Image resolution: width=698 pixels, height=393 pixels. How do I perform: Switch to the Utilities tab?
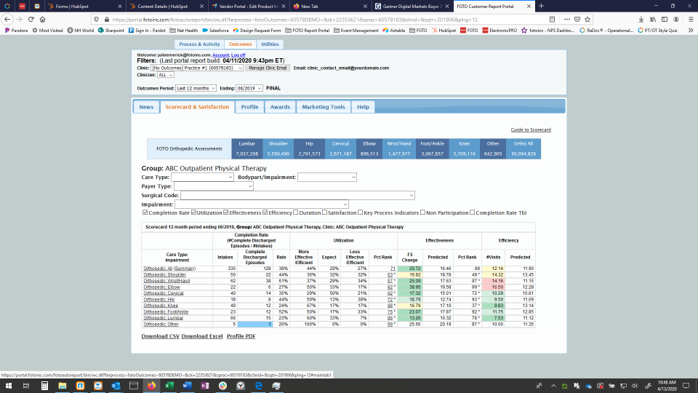click(x=270, y=44)
